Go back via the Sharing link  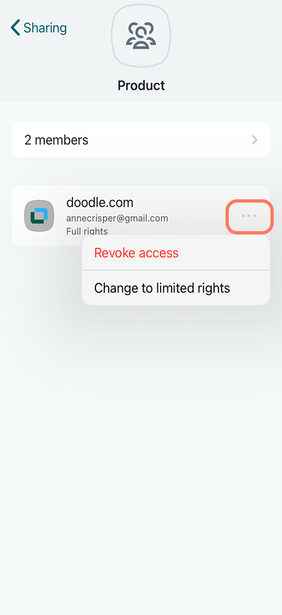point(39,28)
